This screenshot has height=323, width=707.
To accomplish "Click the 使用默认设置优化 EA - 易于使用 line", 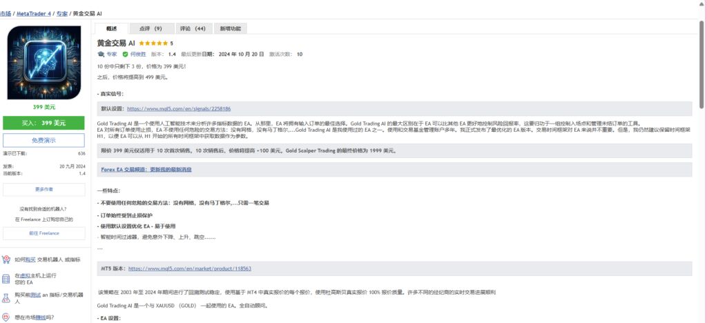I will point(136,226).
